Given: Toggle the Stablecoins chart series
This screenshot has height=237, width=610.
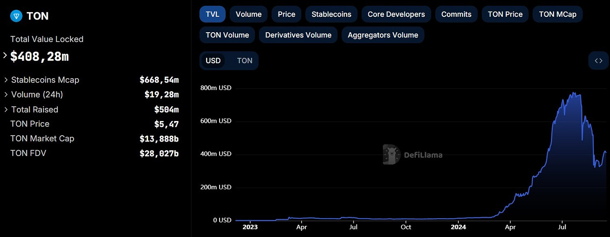Looking at the screenshot, I should (331, 14).
